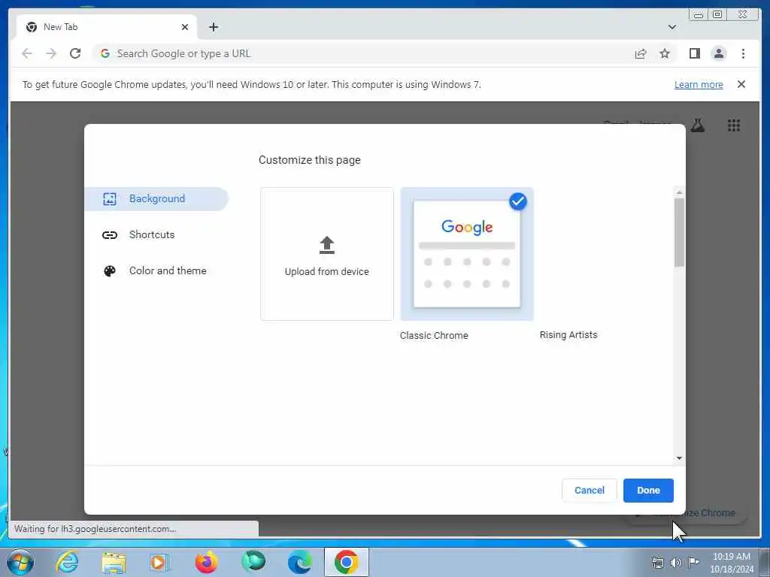Switch to Color and theme section
Screen dimensions: 770x577
coord(156,270)
